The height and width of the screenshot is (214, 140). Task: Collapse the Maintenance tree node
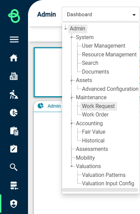[72, 98]
